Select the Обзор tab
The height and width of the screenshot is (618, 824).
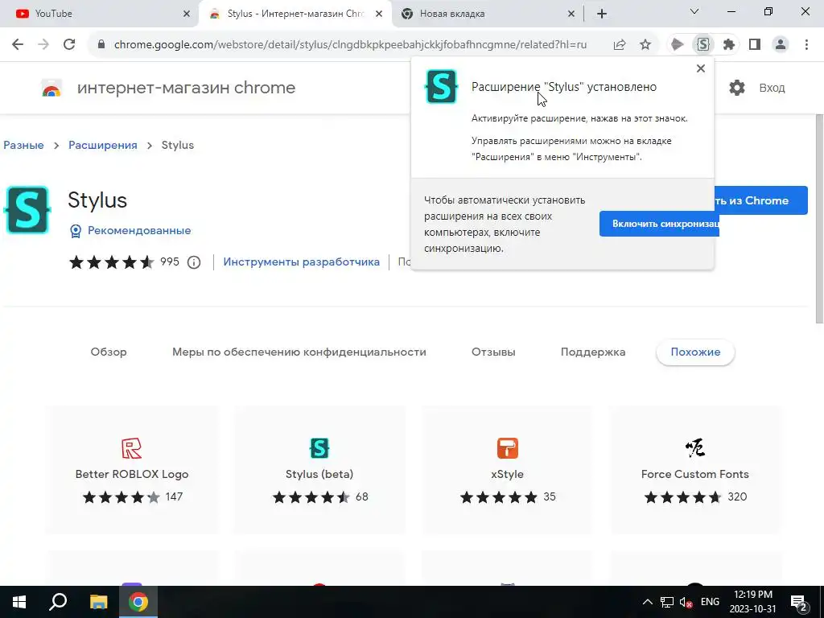[x=109, y=352]
